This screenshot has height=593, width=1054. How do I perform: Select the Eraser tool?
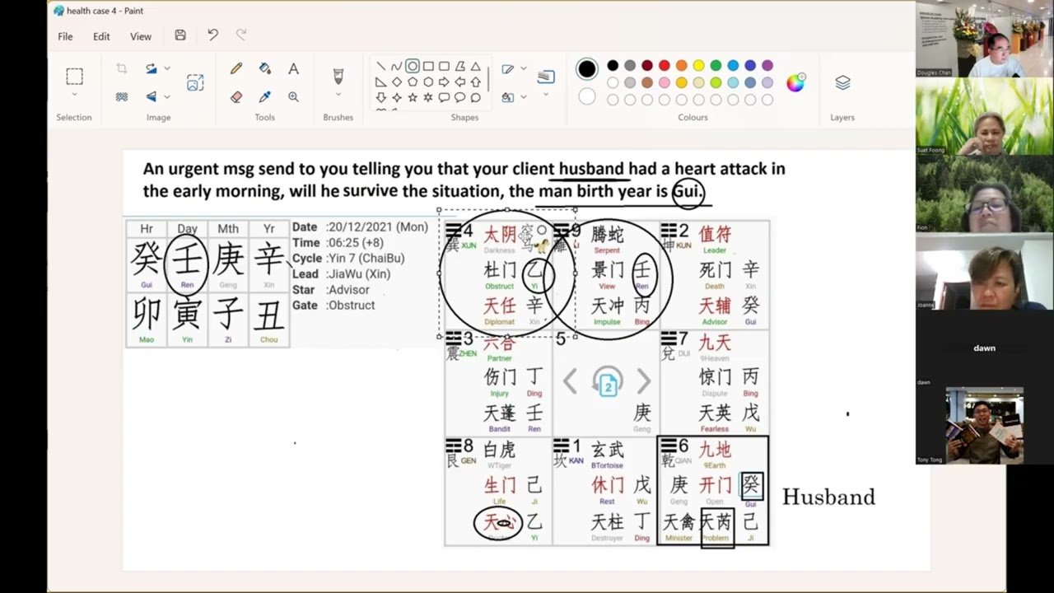tap(236, 96)
